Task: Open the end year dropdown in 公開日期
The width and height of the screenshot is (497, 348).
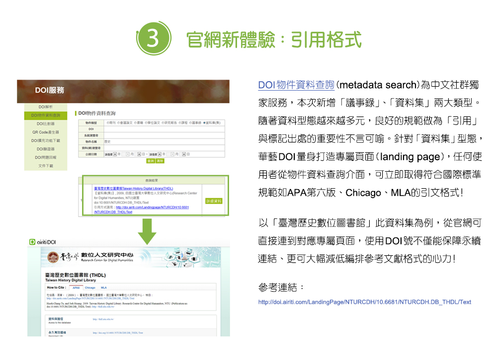Action: pyautogui.click(x=155, y=154)
